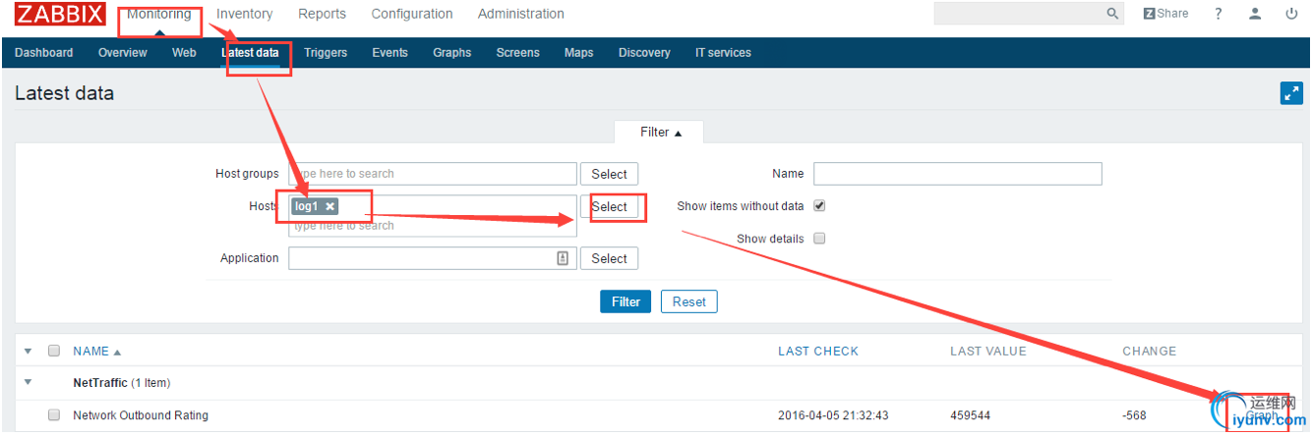
Task: Click the logout power icon
Action: pyautogui.click(x=1291, y=14)
